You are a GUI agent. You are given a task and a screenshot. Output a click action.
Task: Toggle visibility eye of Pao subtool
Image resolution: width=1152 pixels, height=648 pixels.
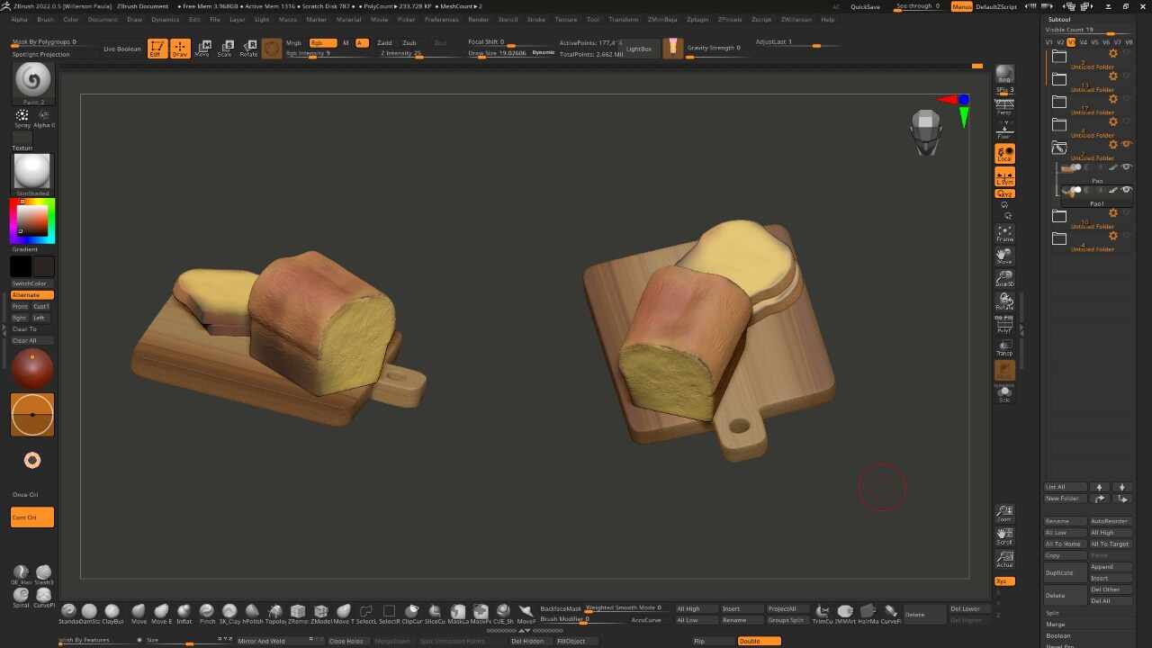tap(1126, 167)
